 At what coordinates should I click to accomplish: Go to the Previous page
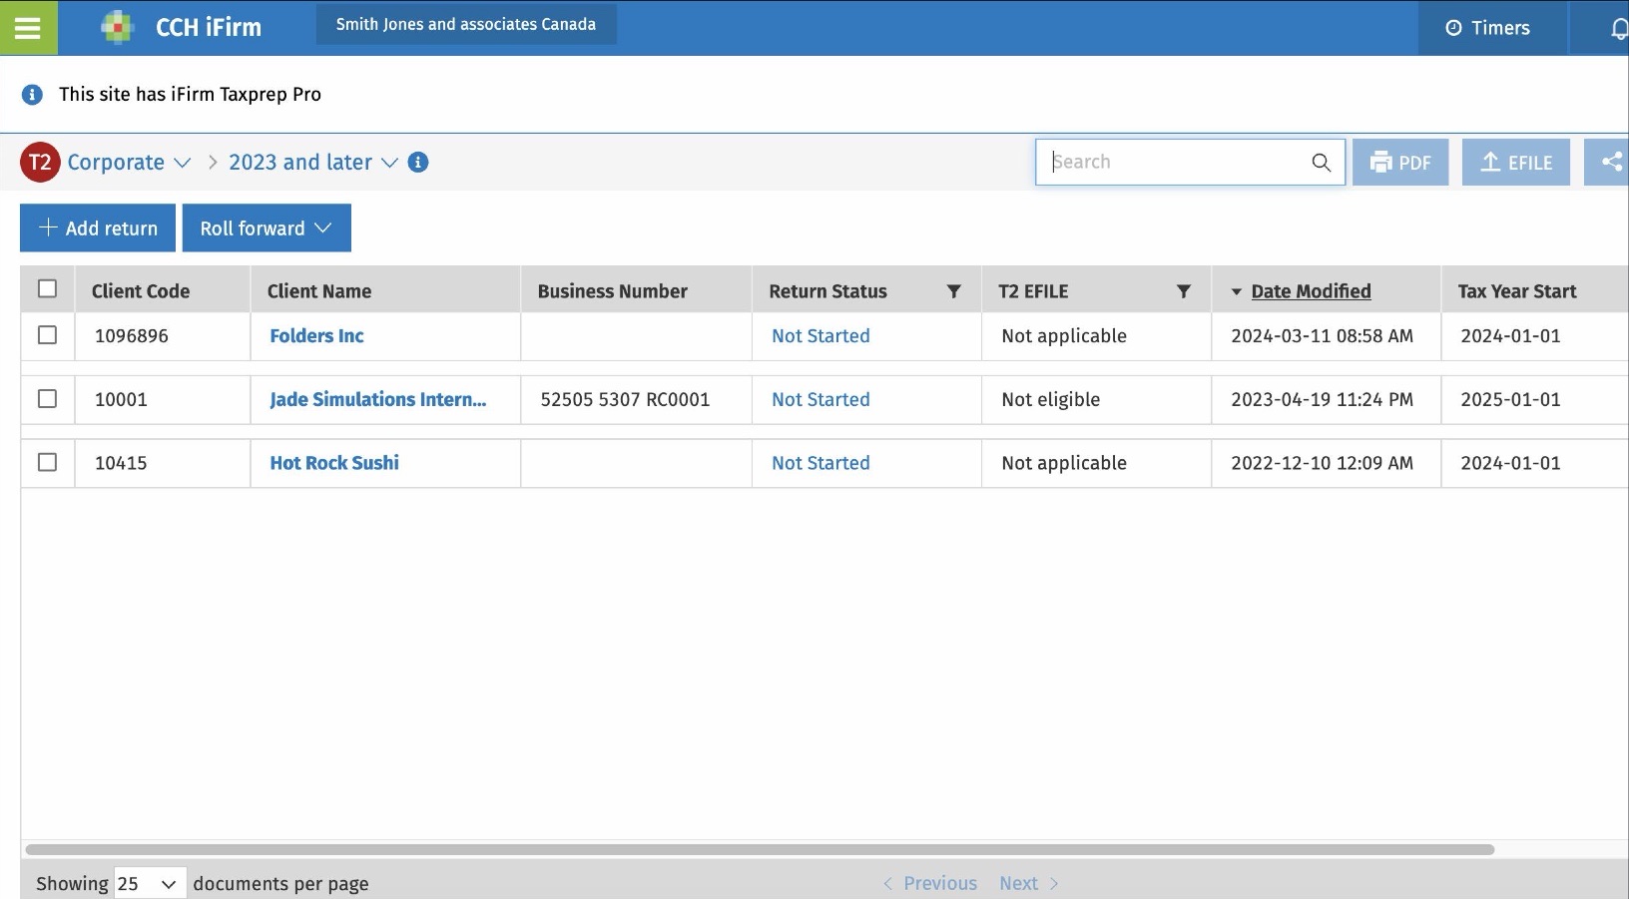click(x=930, y=884)
